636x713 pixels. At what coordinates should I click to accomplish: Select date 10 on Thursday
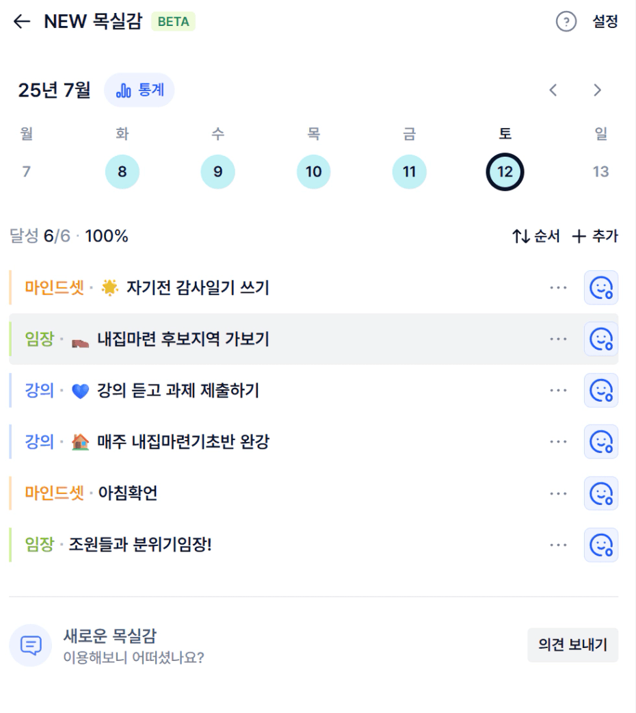click(313, 172)
